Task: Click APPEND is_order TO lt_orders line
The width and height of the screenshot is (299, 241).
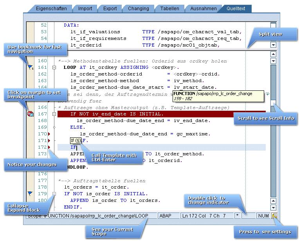Action: point(115,200)
